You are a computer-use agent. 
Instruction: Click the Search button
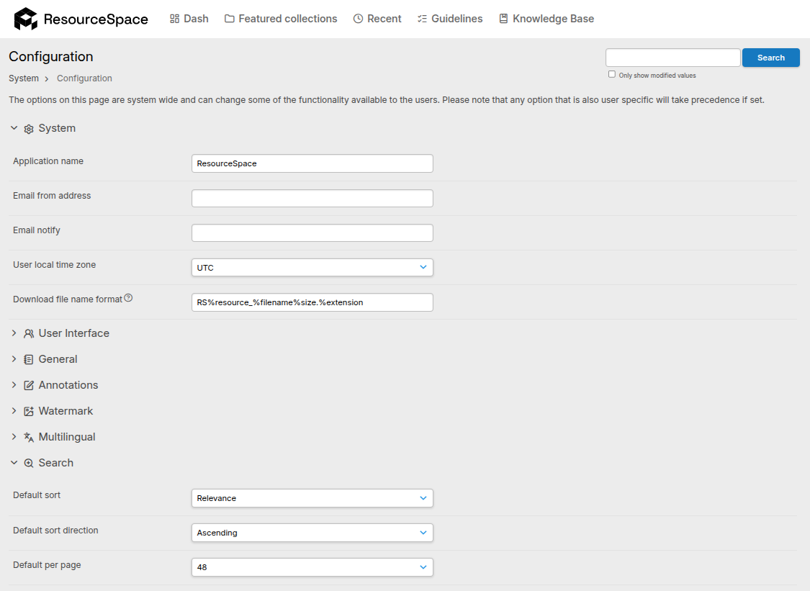tap(770, 58)
